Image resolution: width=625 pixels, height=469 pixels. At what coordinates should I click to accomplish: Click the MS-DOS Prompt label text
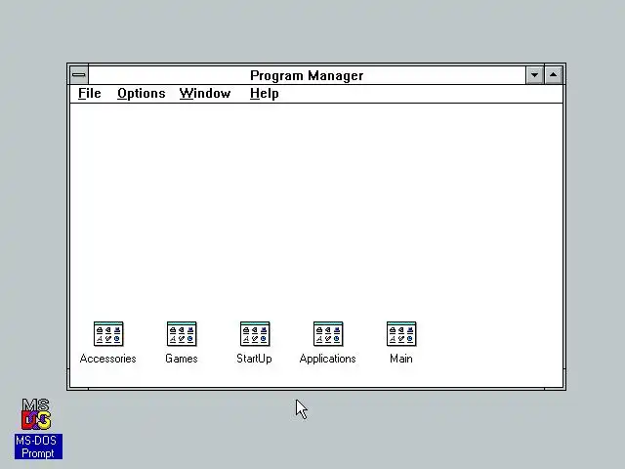point(38,447)
